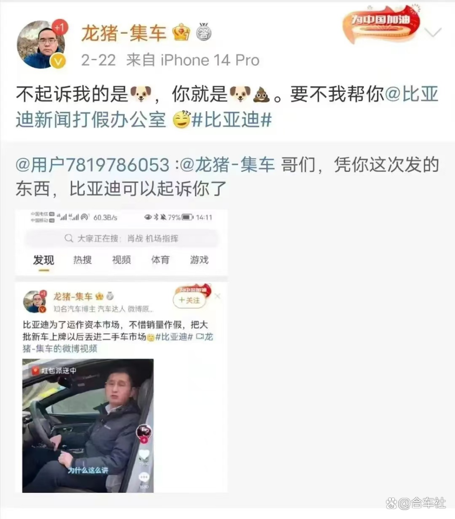
Task: Tap the search magnifier icon in screenshot
Action: click(69, 238)
